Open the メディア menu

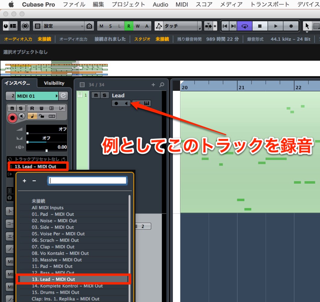point(231,5)
